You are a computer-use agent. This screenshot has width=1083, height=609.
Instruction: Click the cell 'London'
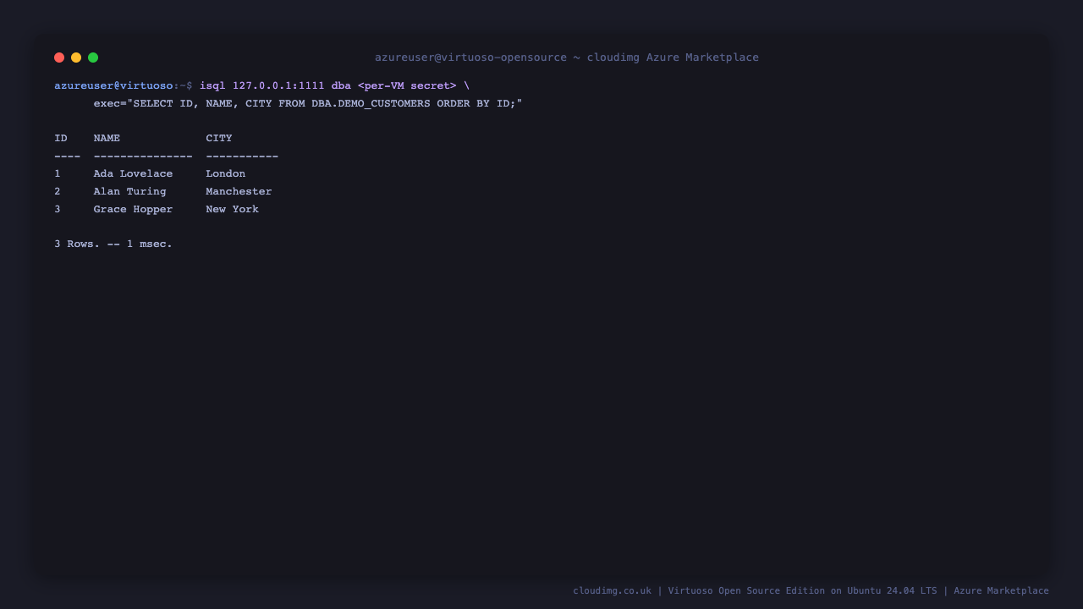226,173
